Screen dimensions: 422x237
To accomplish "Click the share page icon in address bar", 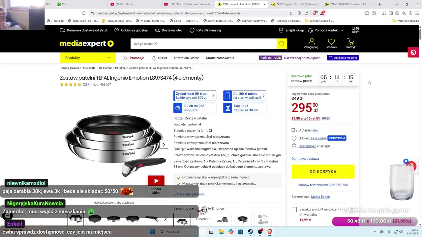I will coord(307,13).
